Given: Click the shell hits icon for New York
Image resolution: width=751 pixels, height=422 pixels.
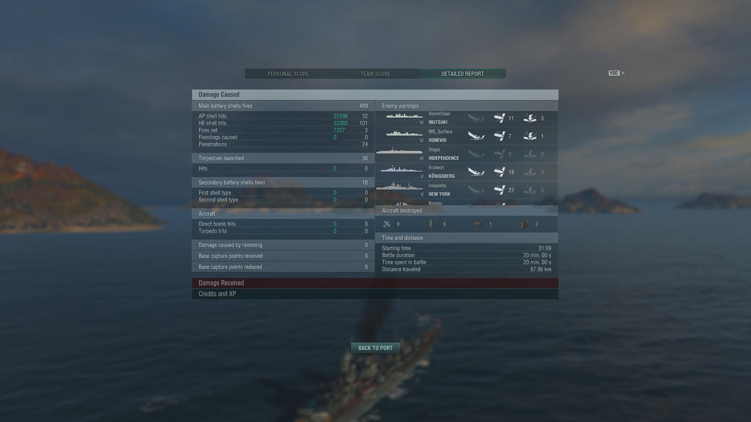Looking at the screenshot, I should [x=499, y=190].
